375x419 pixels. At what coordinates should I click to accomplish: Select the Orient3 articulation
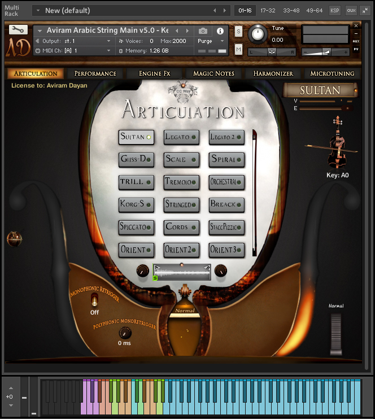226,250
